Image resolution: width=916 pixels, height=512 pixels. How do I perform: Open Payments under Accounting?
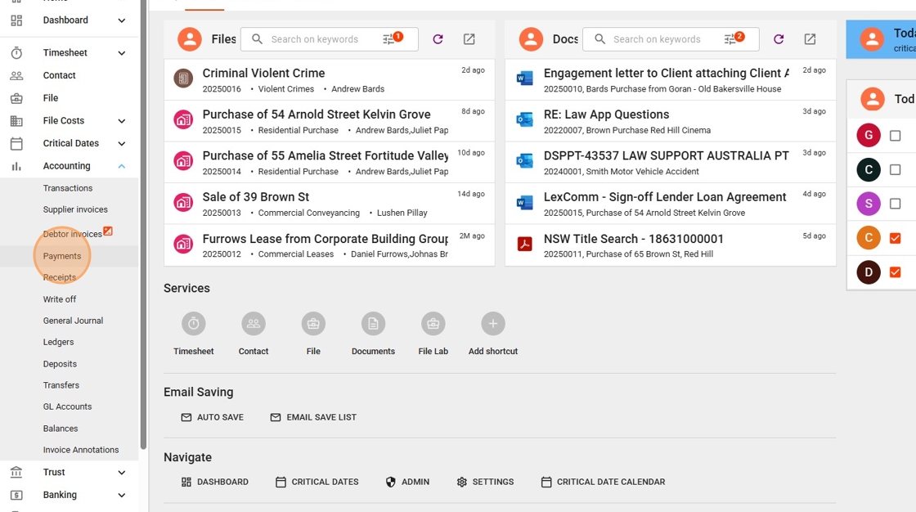pos(62,256)
